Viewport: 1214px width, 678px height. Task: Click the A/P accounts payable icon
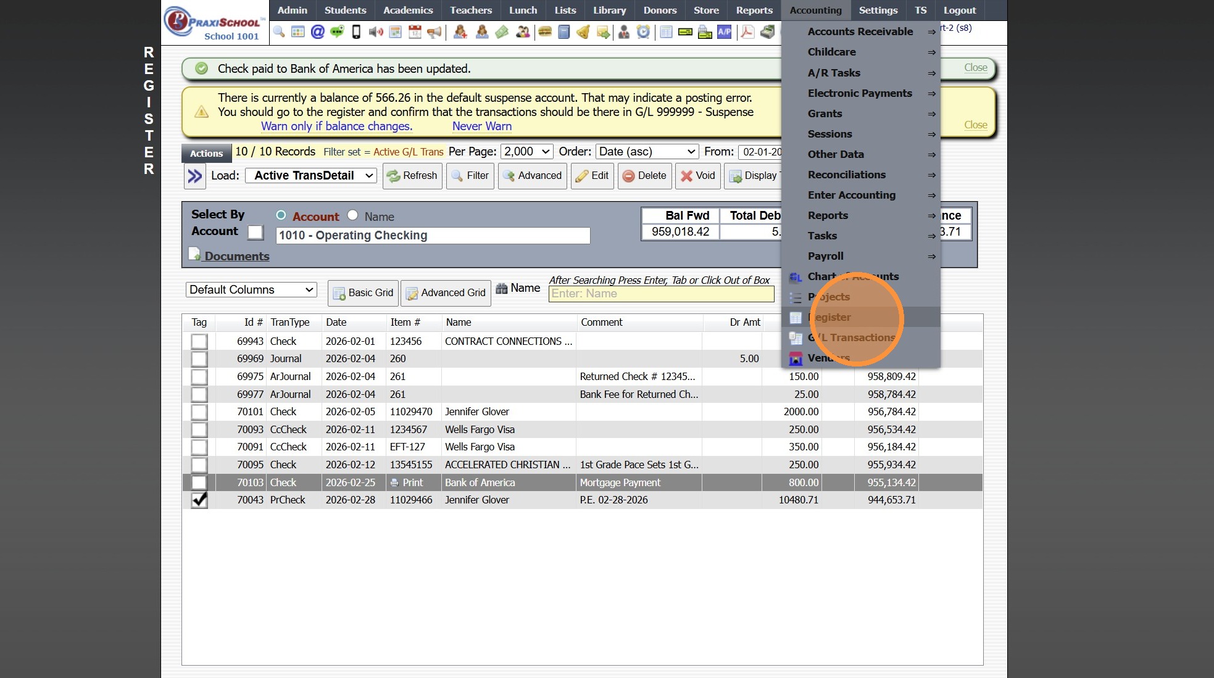[x=724, y=32]
